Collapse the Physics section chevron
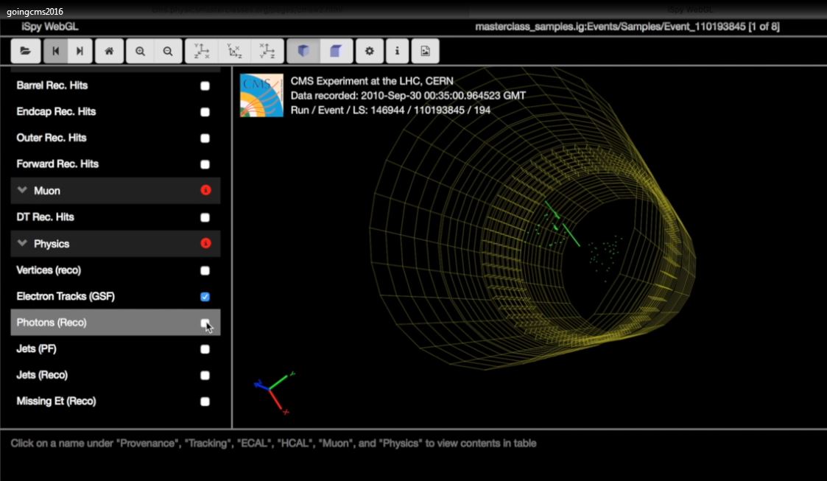 [23, 244]
